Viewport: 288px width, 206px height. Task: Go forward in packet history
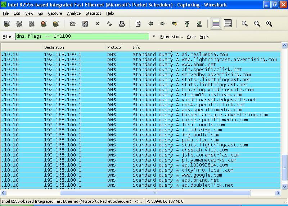[163, 24]
